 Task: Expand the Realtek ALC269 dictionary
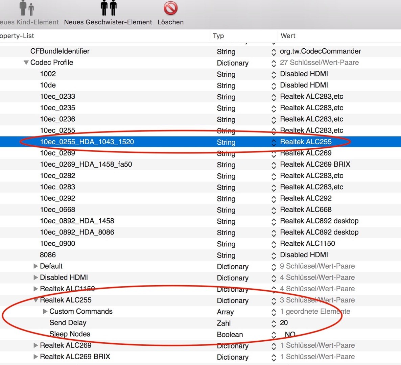[x=36, y=345]
